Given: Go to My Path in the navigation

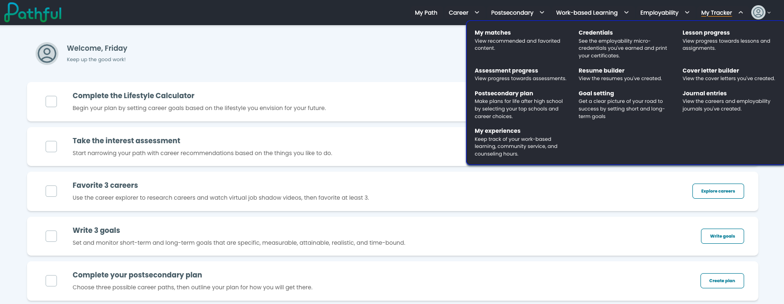Looking at the screenshot, I should [x=426, y=13].
